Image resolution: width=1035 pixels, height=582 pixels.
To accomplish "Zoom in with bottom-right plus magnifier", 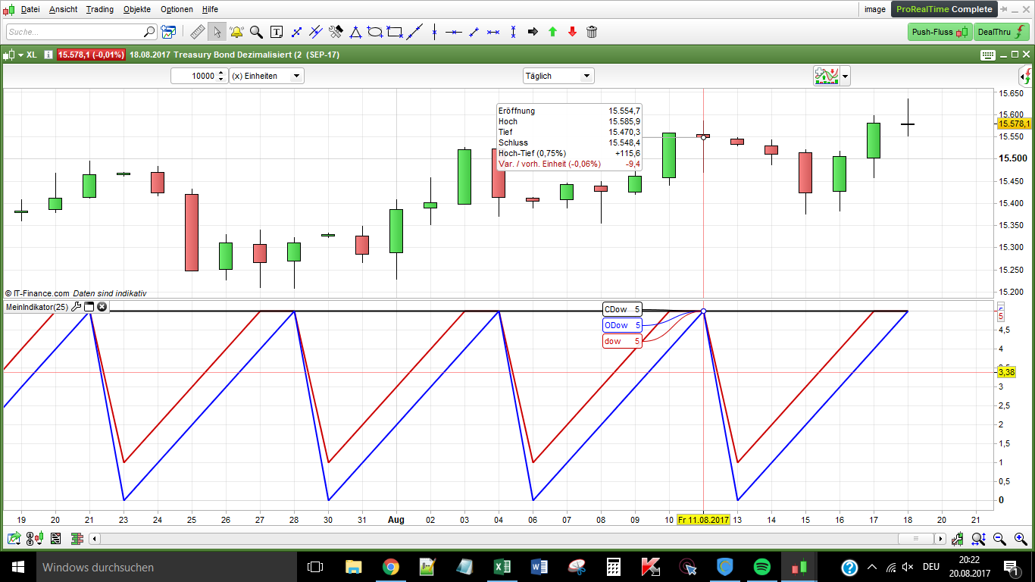I will point(1020,539).
